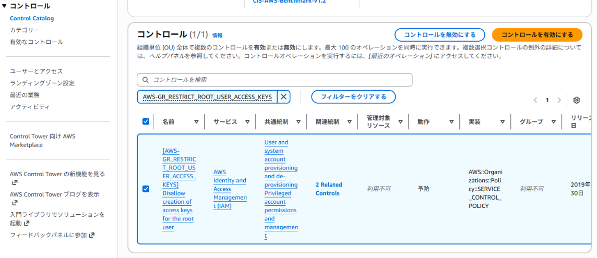The image size is (597, 258).
Task: Sort by 共通統制 column arrow
Action: [298, 122]
